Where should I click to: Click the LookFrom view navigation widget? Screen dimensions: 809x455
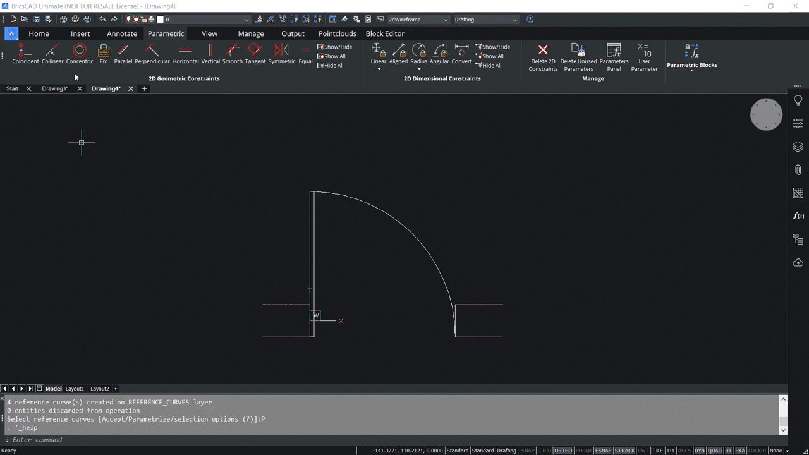point(766,114)
